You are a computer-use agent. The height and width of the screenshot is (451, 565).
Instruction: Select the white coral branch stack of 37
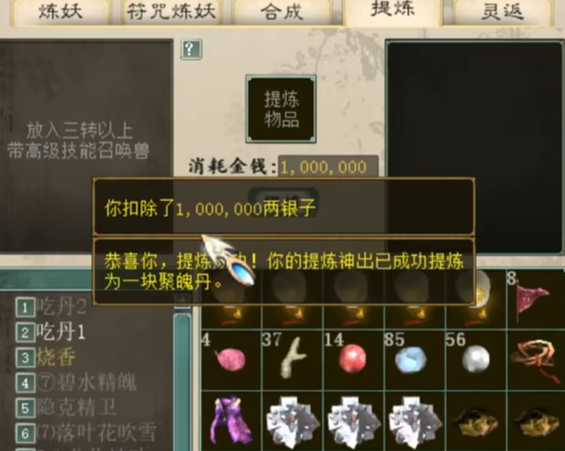point(292,359)
